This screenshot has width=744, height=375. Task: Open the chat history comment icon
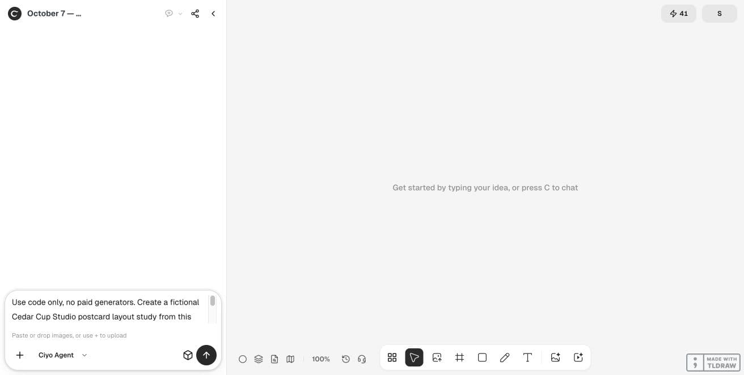point(169,14)
